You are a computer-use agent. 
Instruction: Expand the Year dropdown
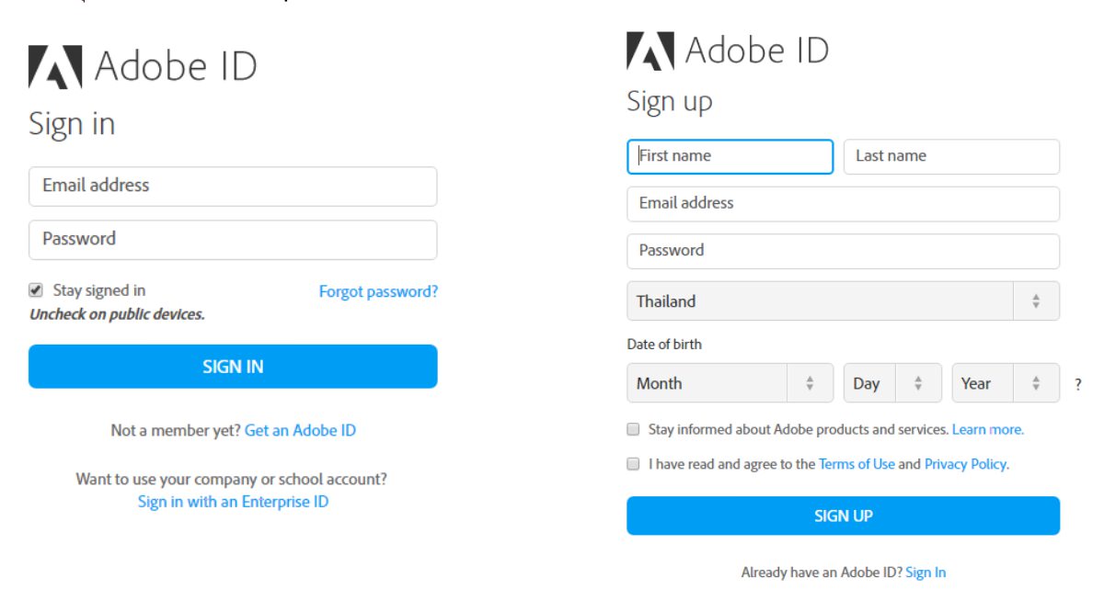[1006, 383]
